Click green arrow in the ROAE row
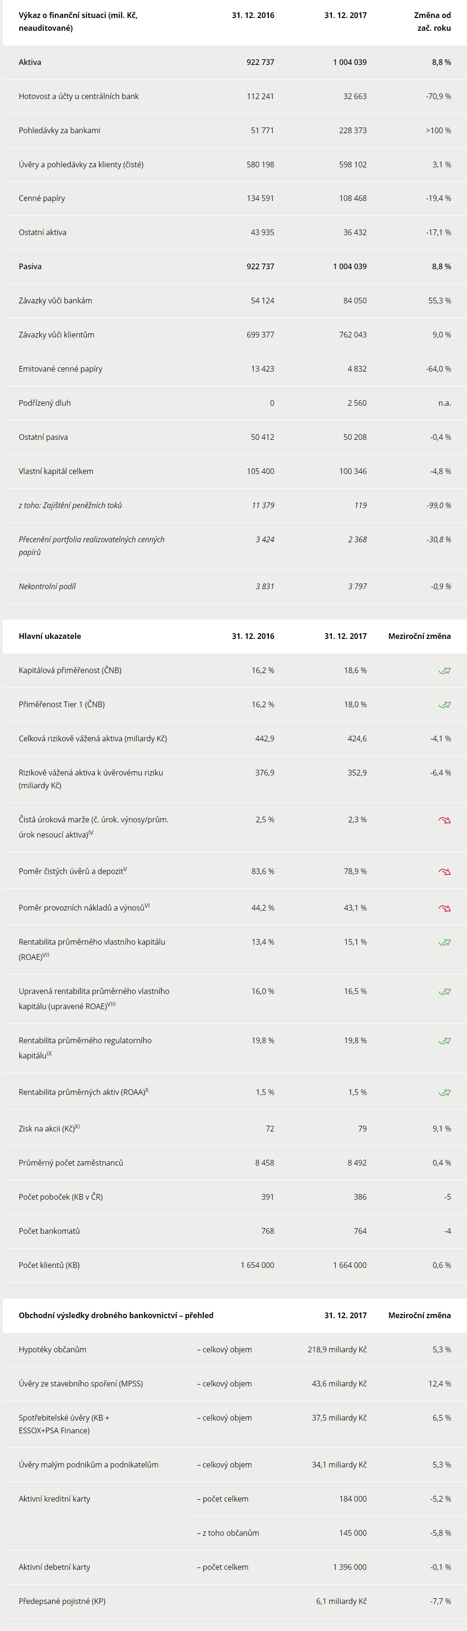Viewport: 467px width, 1631px height. click(445, 942)
